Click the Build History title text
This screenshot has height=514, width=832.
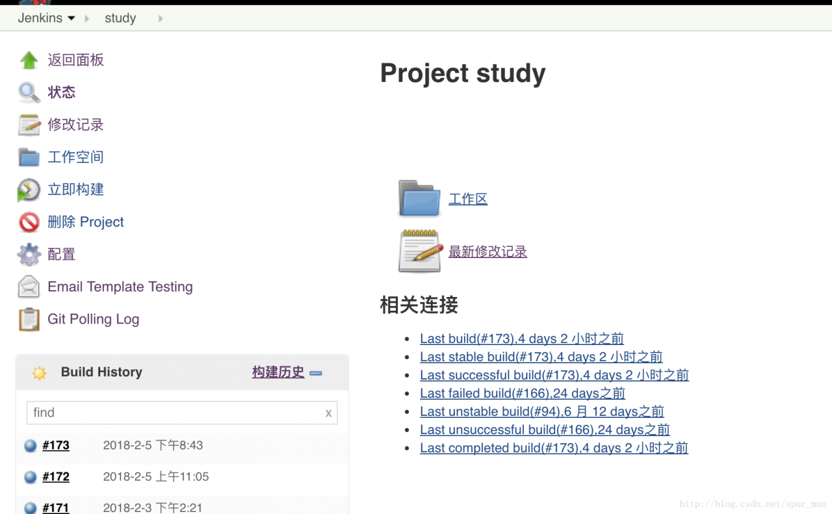pyautogui.click(x=101, y=372)
